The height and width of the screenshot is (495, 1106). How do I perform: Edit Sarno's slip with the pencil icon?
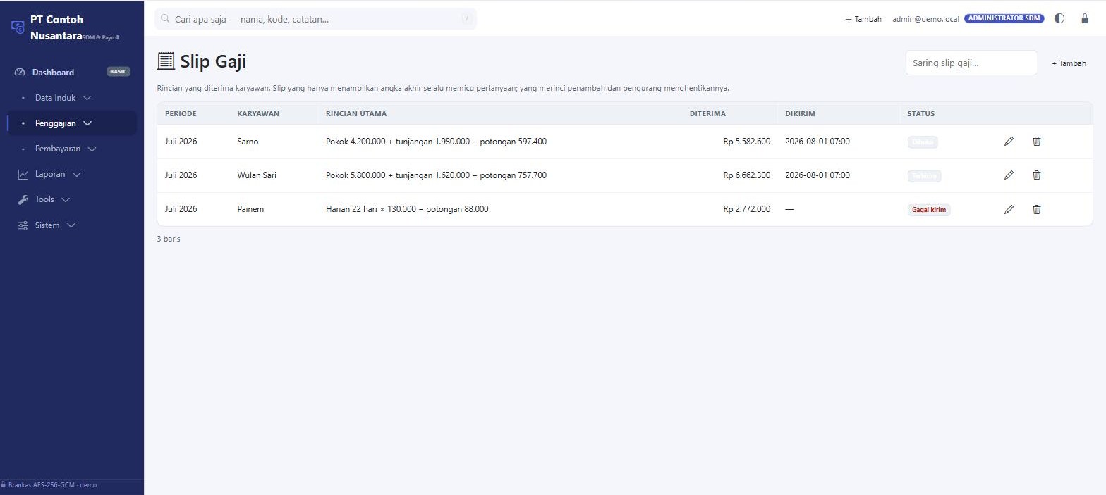point(1009,142)
